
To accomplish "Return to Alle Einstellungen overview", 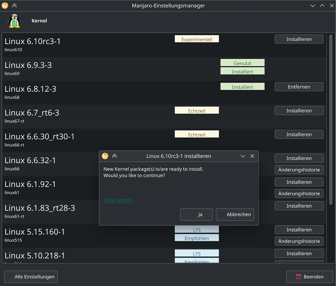I will [x=31, y=277].
